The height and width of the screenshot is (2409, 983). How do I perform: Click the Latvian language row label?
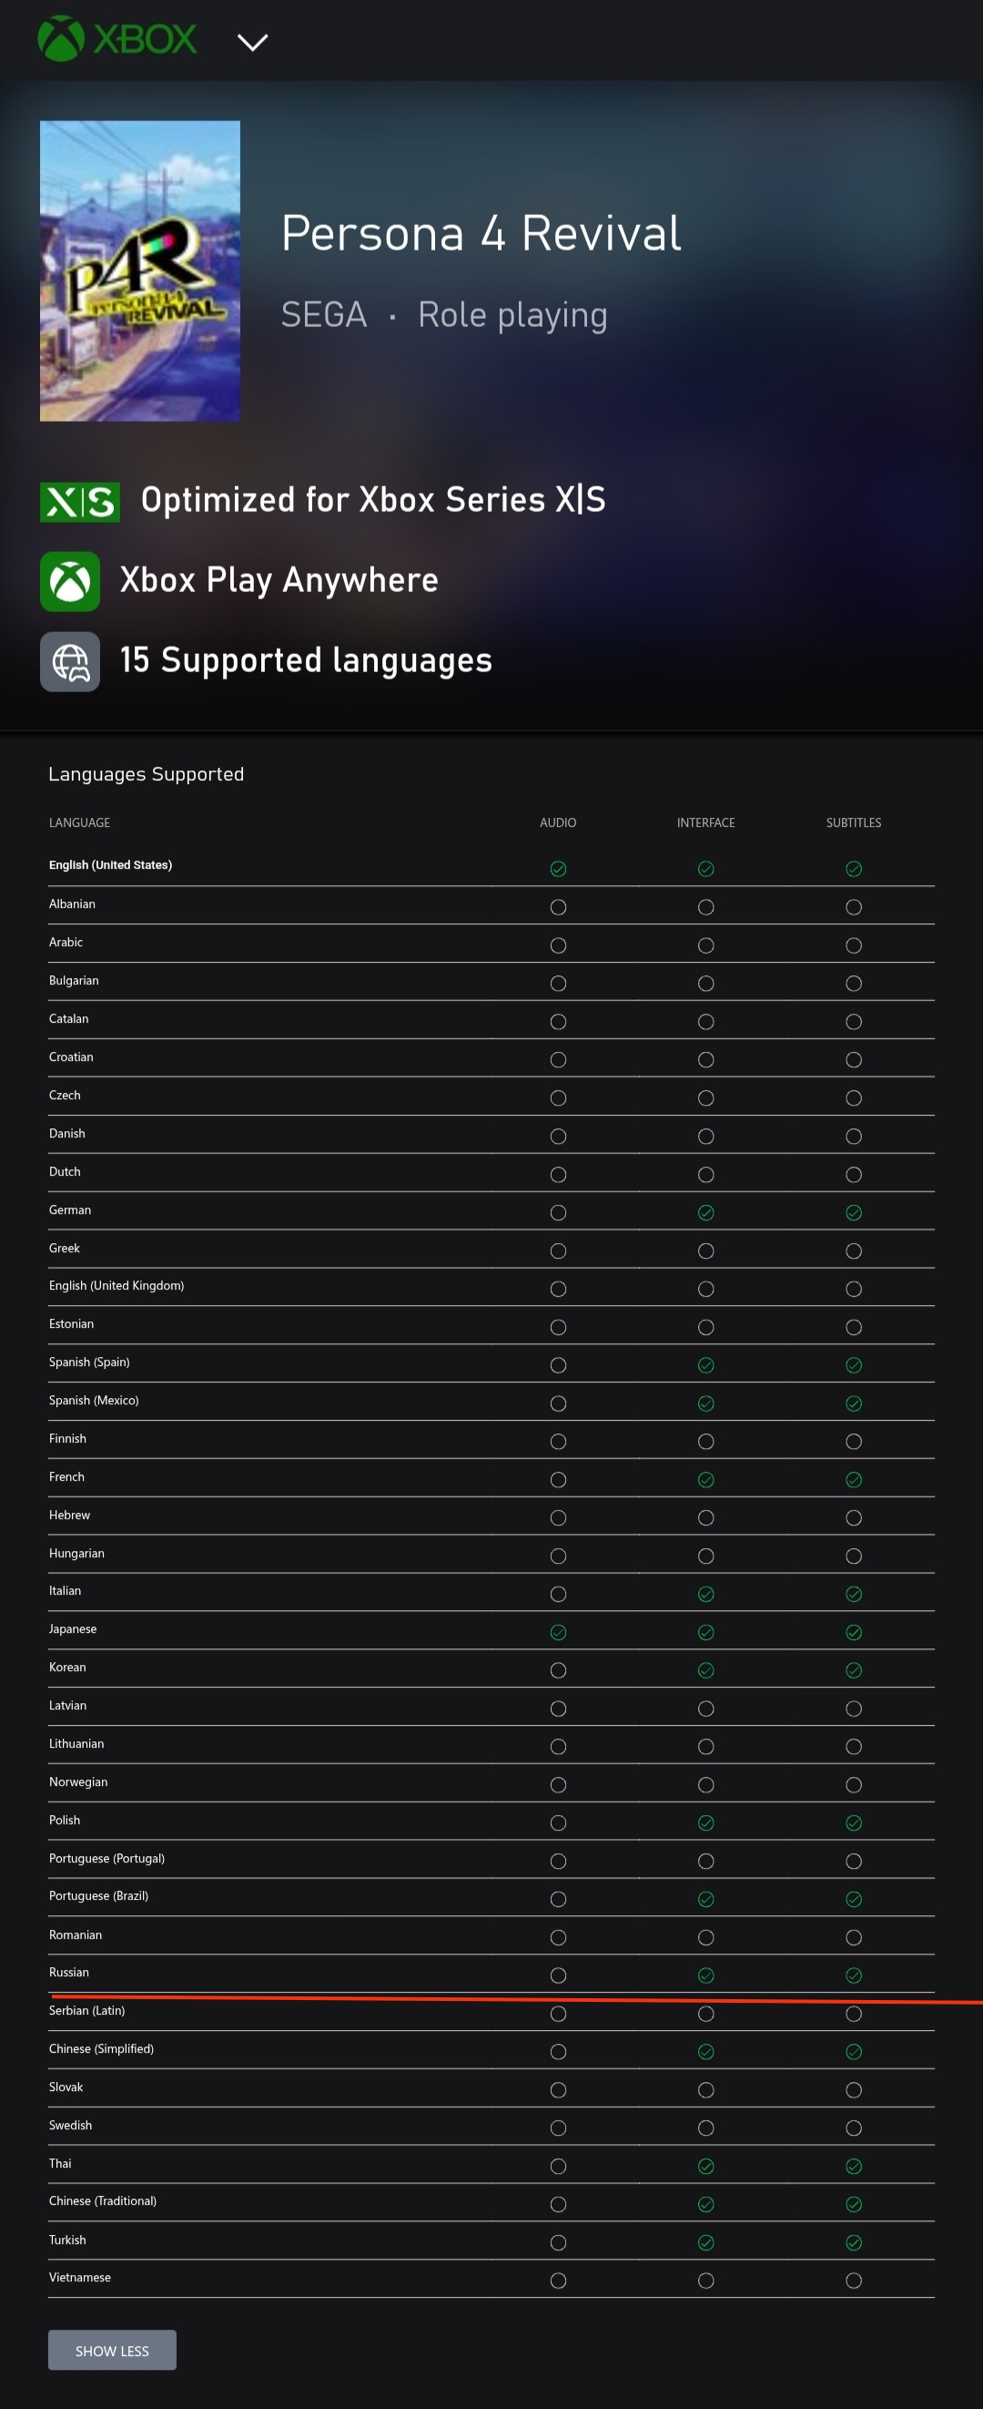[x=67, y=1705]
